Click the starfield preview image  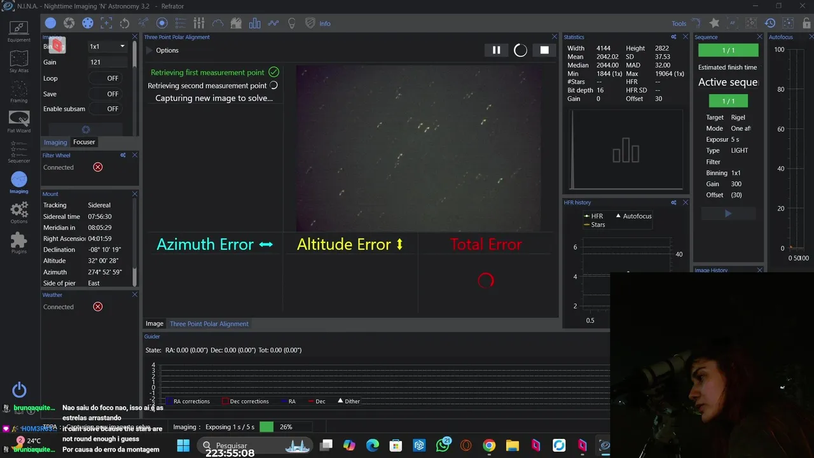point(418,148)
